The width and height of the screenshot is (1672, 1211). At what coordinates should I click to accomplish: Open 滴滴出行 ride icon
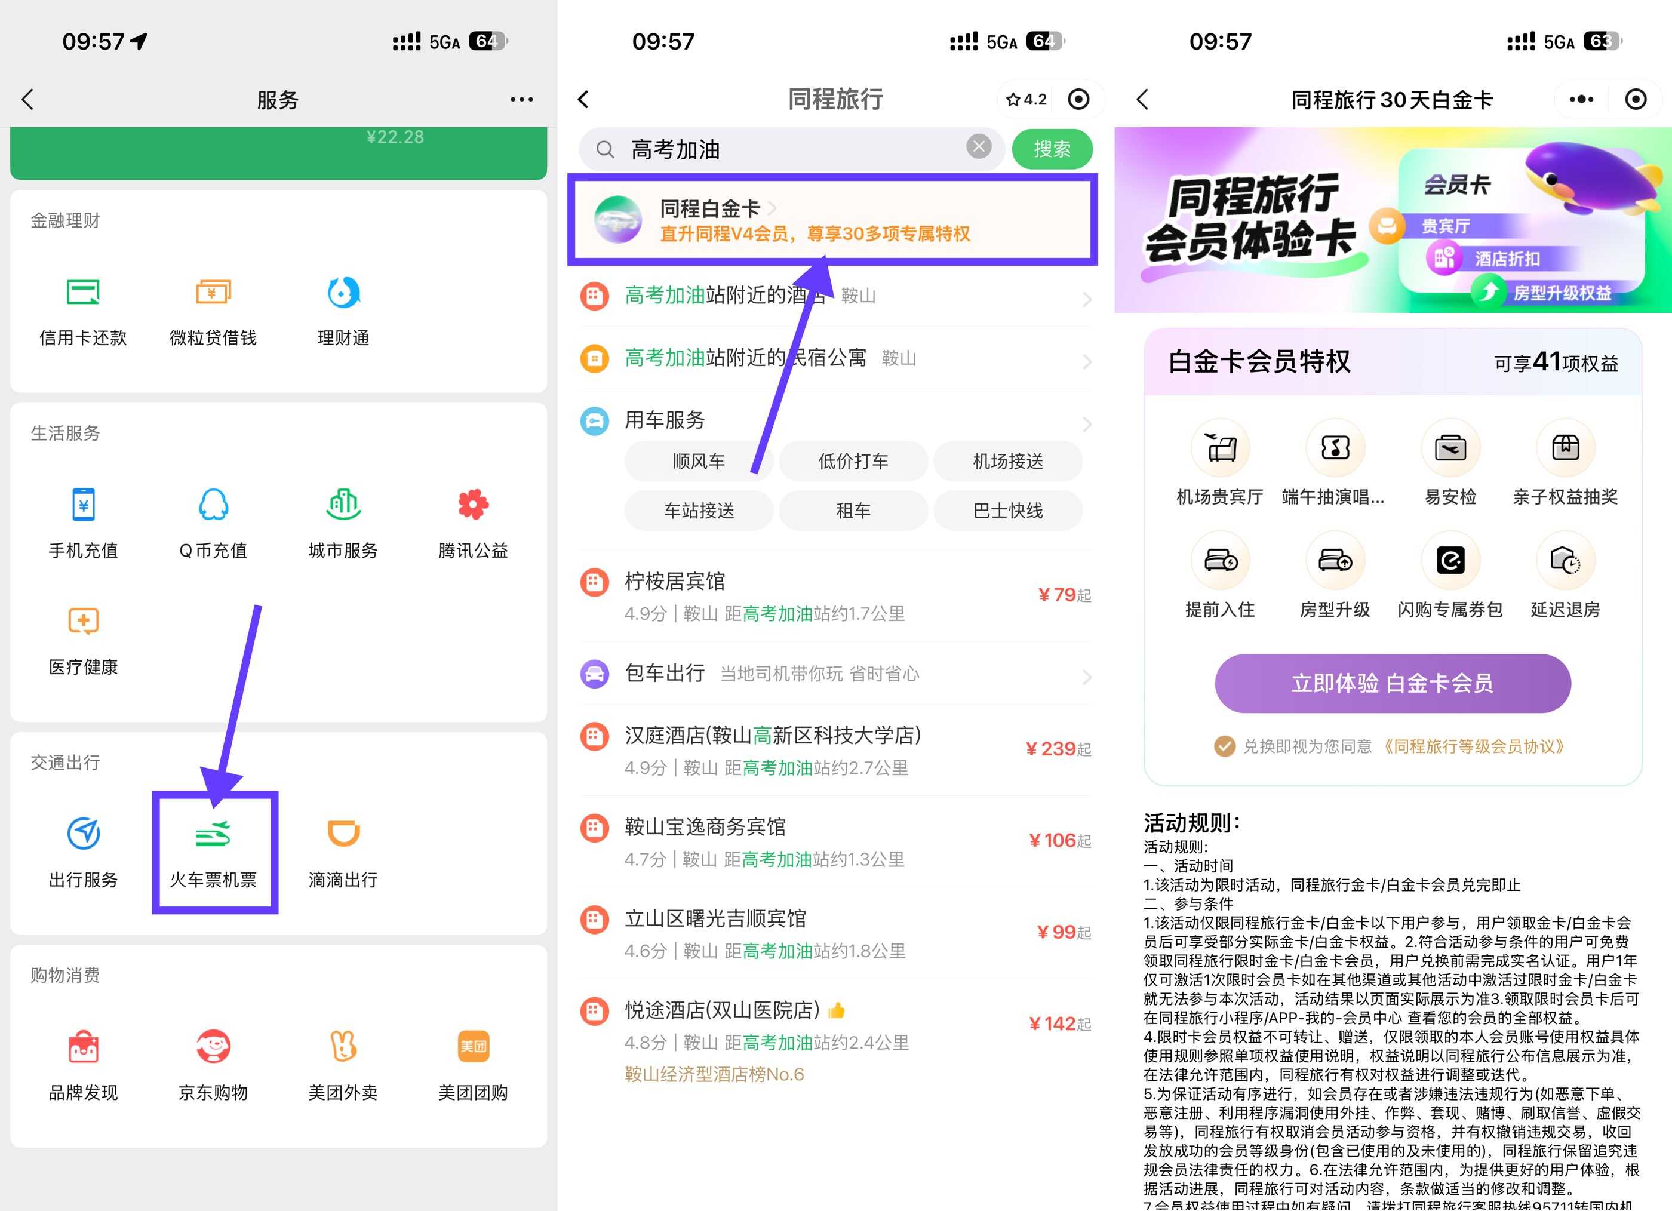[x=343, y=834]
